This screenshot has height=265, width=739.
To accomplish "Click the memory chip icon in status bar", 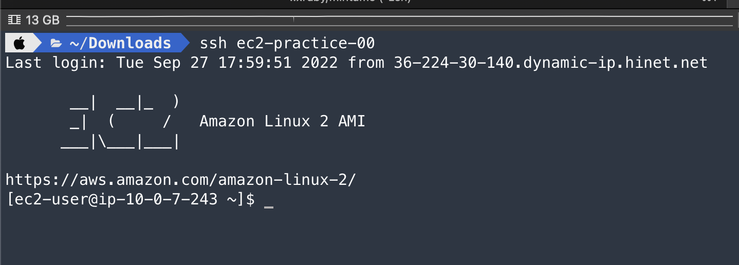I will click(14, 20).
